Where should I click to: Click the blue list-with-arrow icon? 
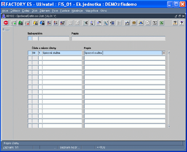point(112,23)
